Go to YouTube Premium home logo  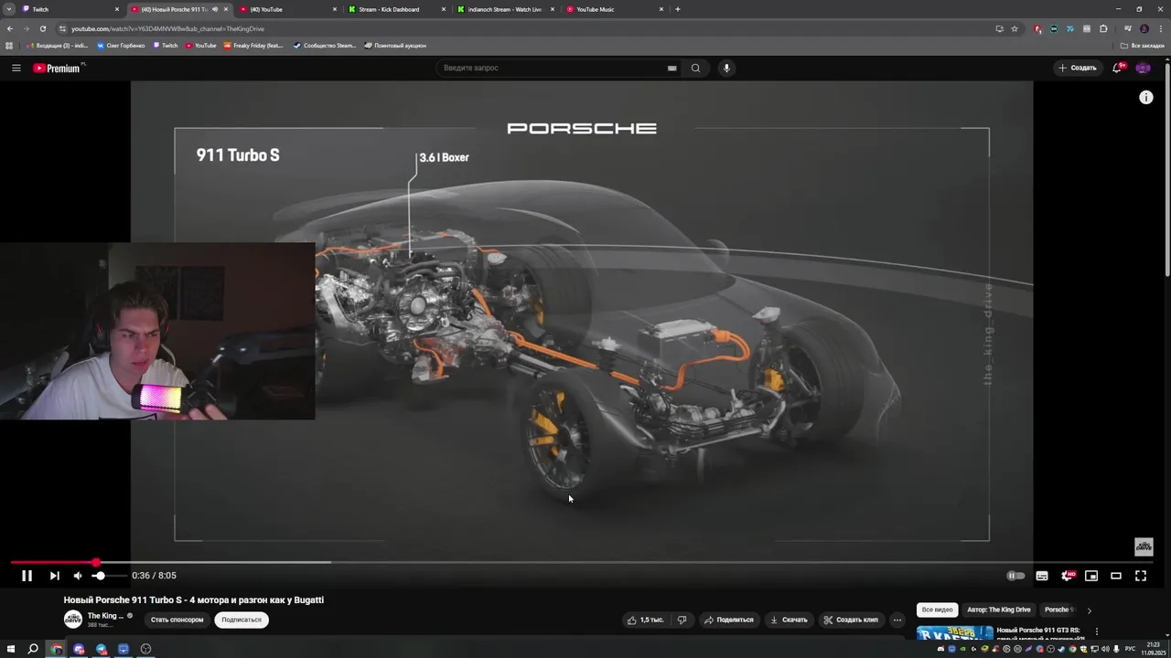click(58, 68)
